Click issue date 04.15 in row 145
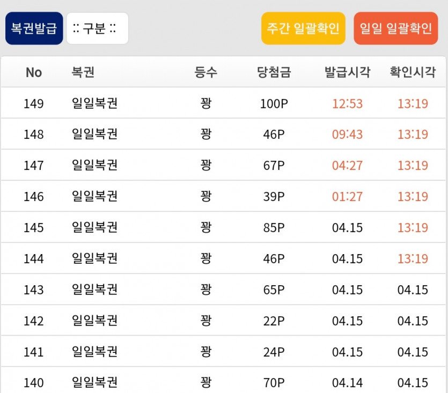 pos(348,228)
